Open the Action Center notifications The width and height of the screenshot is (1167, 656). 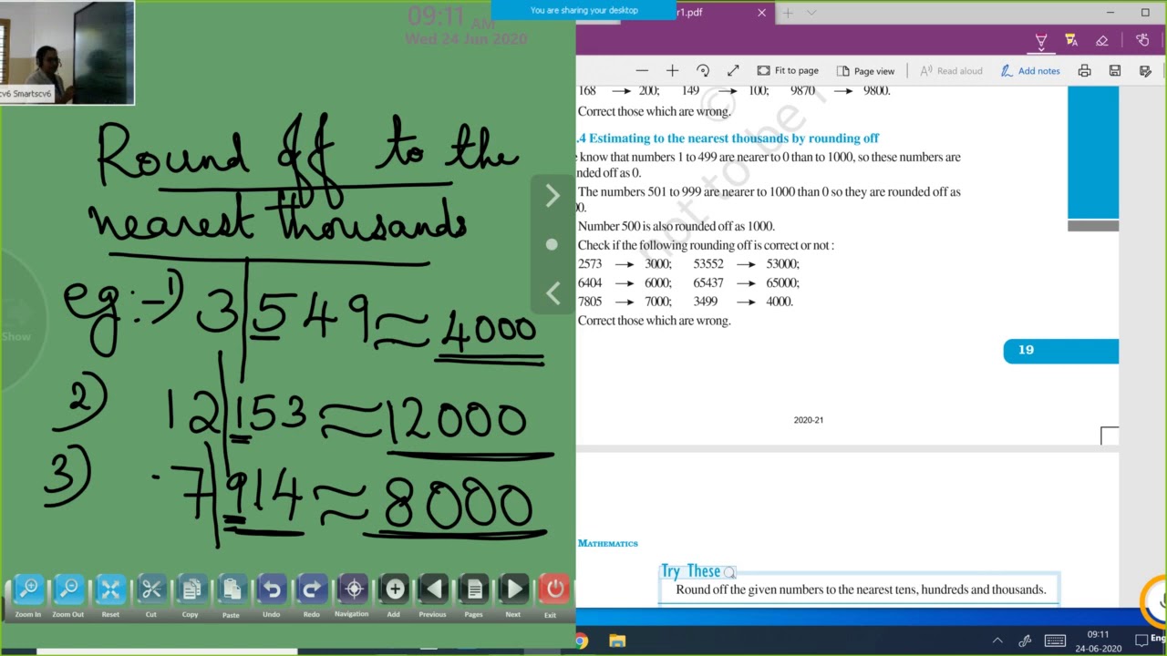click(1141, 641)
